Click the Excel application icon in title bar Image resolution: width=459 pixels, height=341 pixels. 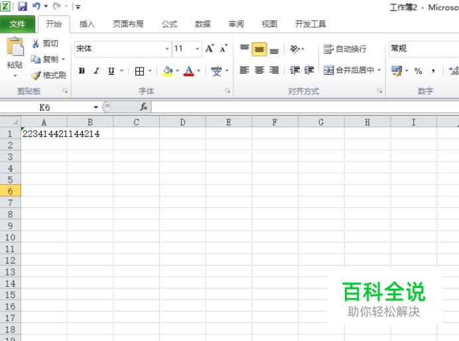(x=5, y=6)
